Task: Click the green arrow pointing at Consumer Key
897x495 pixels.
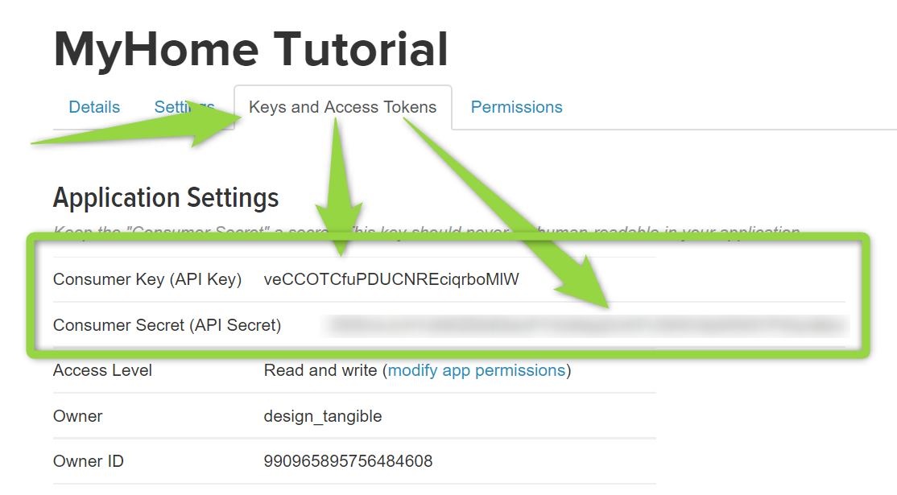Action: pyautogui.click(x=339, y=187)
